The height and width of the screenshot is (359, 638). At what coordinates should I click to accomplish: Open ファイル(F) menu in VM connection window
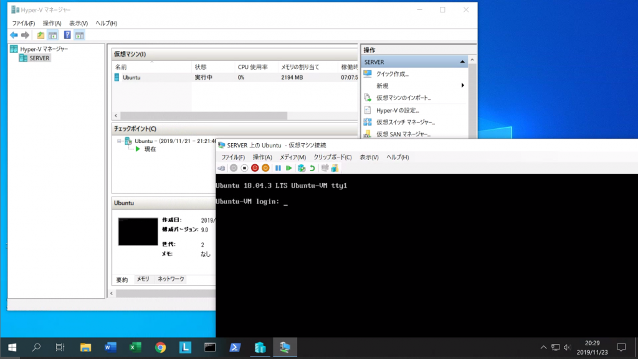click(x=233, y=157)
